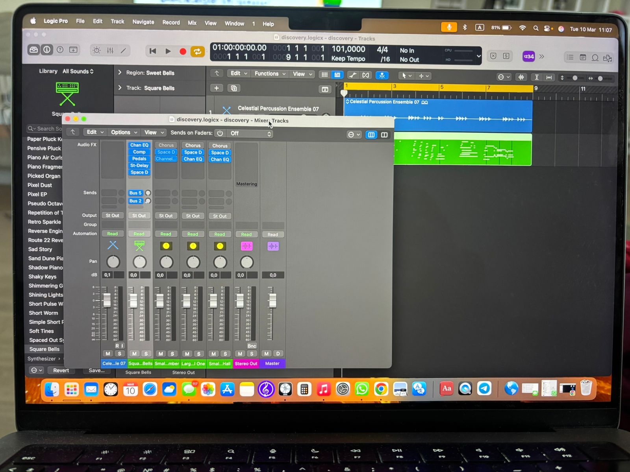Toggle the Inspector button in control bar
630x472 pixels.
click(47, 50)
